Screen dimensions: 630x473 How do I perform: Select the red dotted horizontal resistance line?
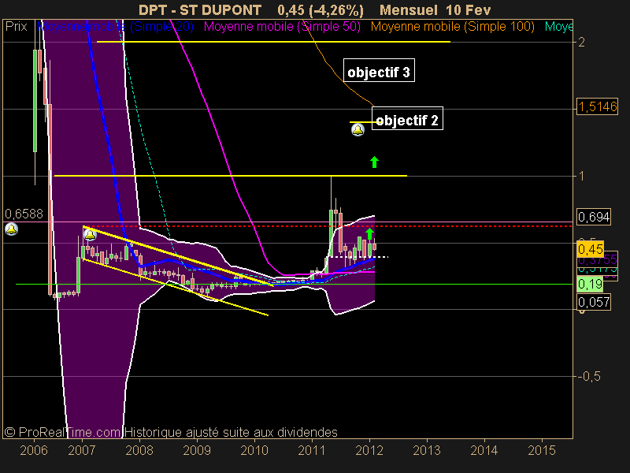[x=328, y=226]
